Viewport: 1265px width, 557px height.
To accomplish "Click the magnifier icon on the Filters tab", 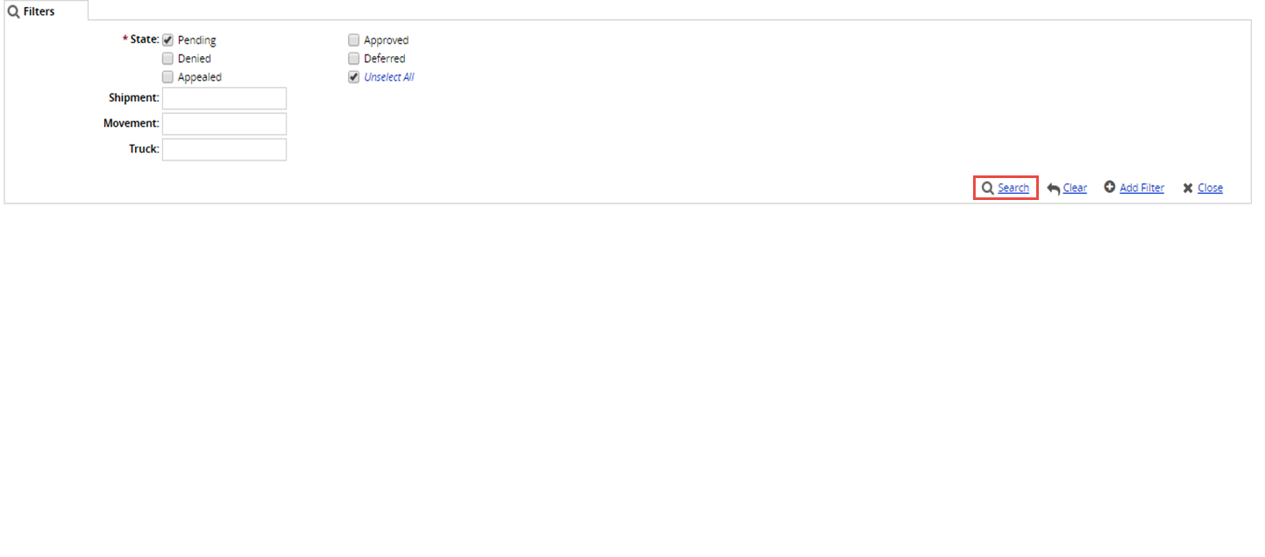I will tap(14, 11).
